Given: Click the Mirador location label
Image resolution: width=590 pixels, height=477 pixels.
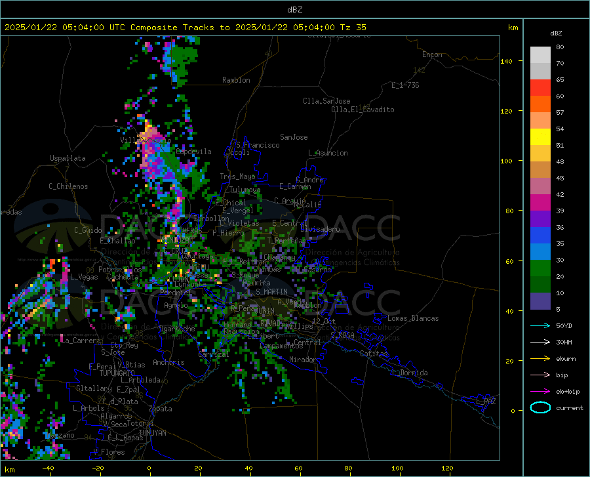Looking at the screenshot, I should pyautogui.click(x=303, y=360).
